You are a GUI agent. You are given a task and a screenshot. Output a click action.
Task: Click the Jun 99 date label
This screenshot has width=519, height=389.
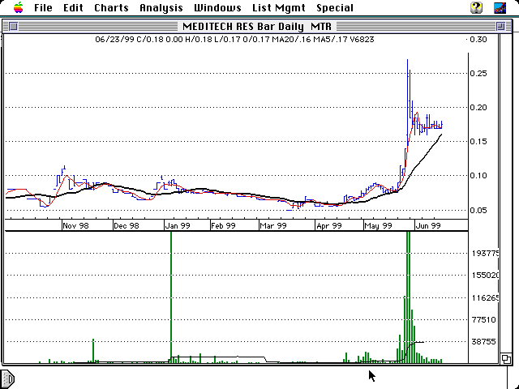428,225
